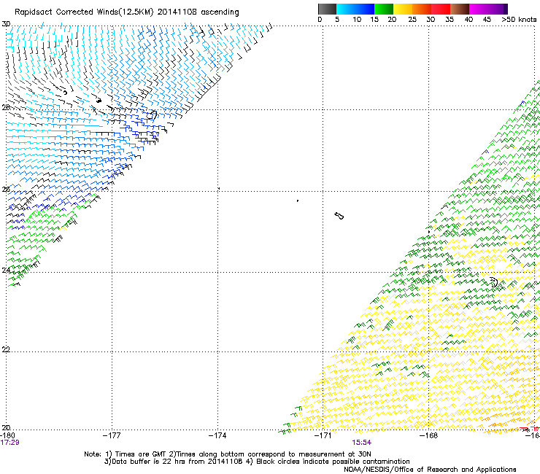Click the '>50 knots' legend label
This screenshot has width=540, height=474.
pyautogui.click(x=519, y=19)
